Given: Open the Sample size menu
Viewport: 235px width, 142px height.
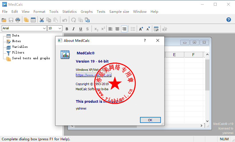Looking at the screenshot, I should 119,12.
